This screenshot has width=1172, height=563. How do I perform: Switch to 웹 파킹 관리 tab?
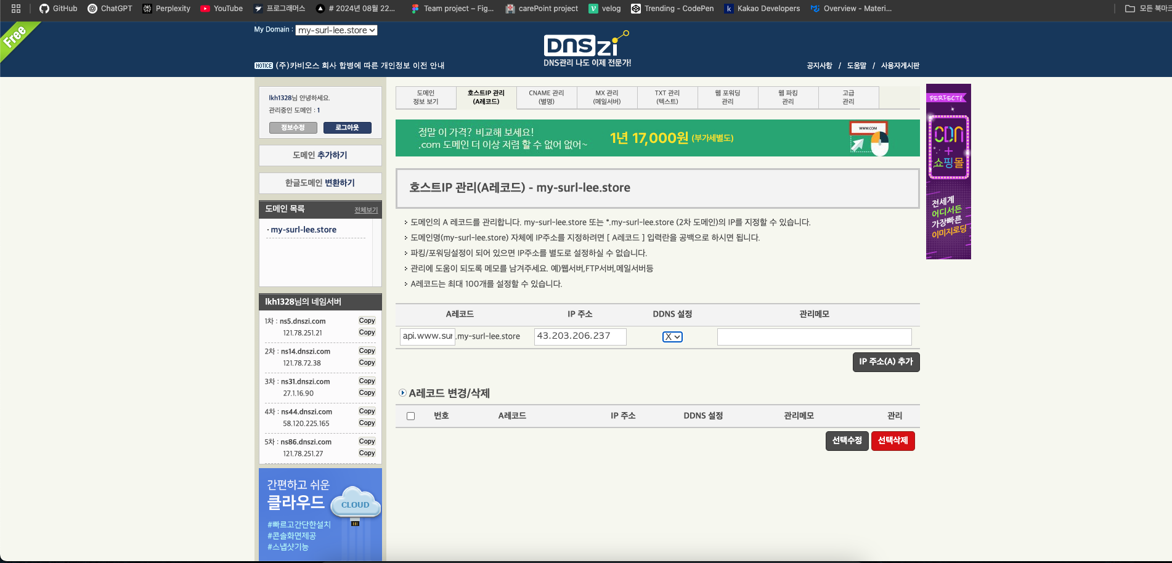[x=788, y=97]
